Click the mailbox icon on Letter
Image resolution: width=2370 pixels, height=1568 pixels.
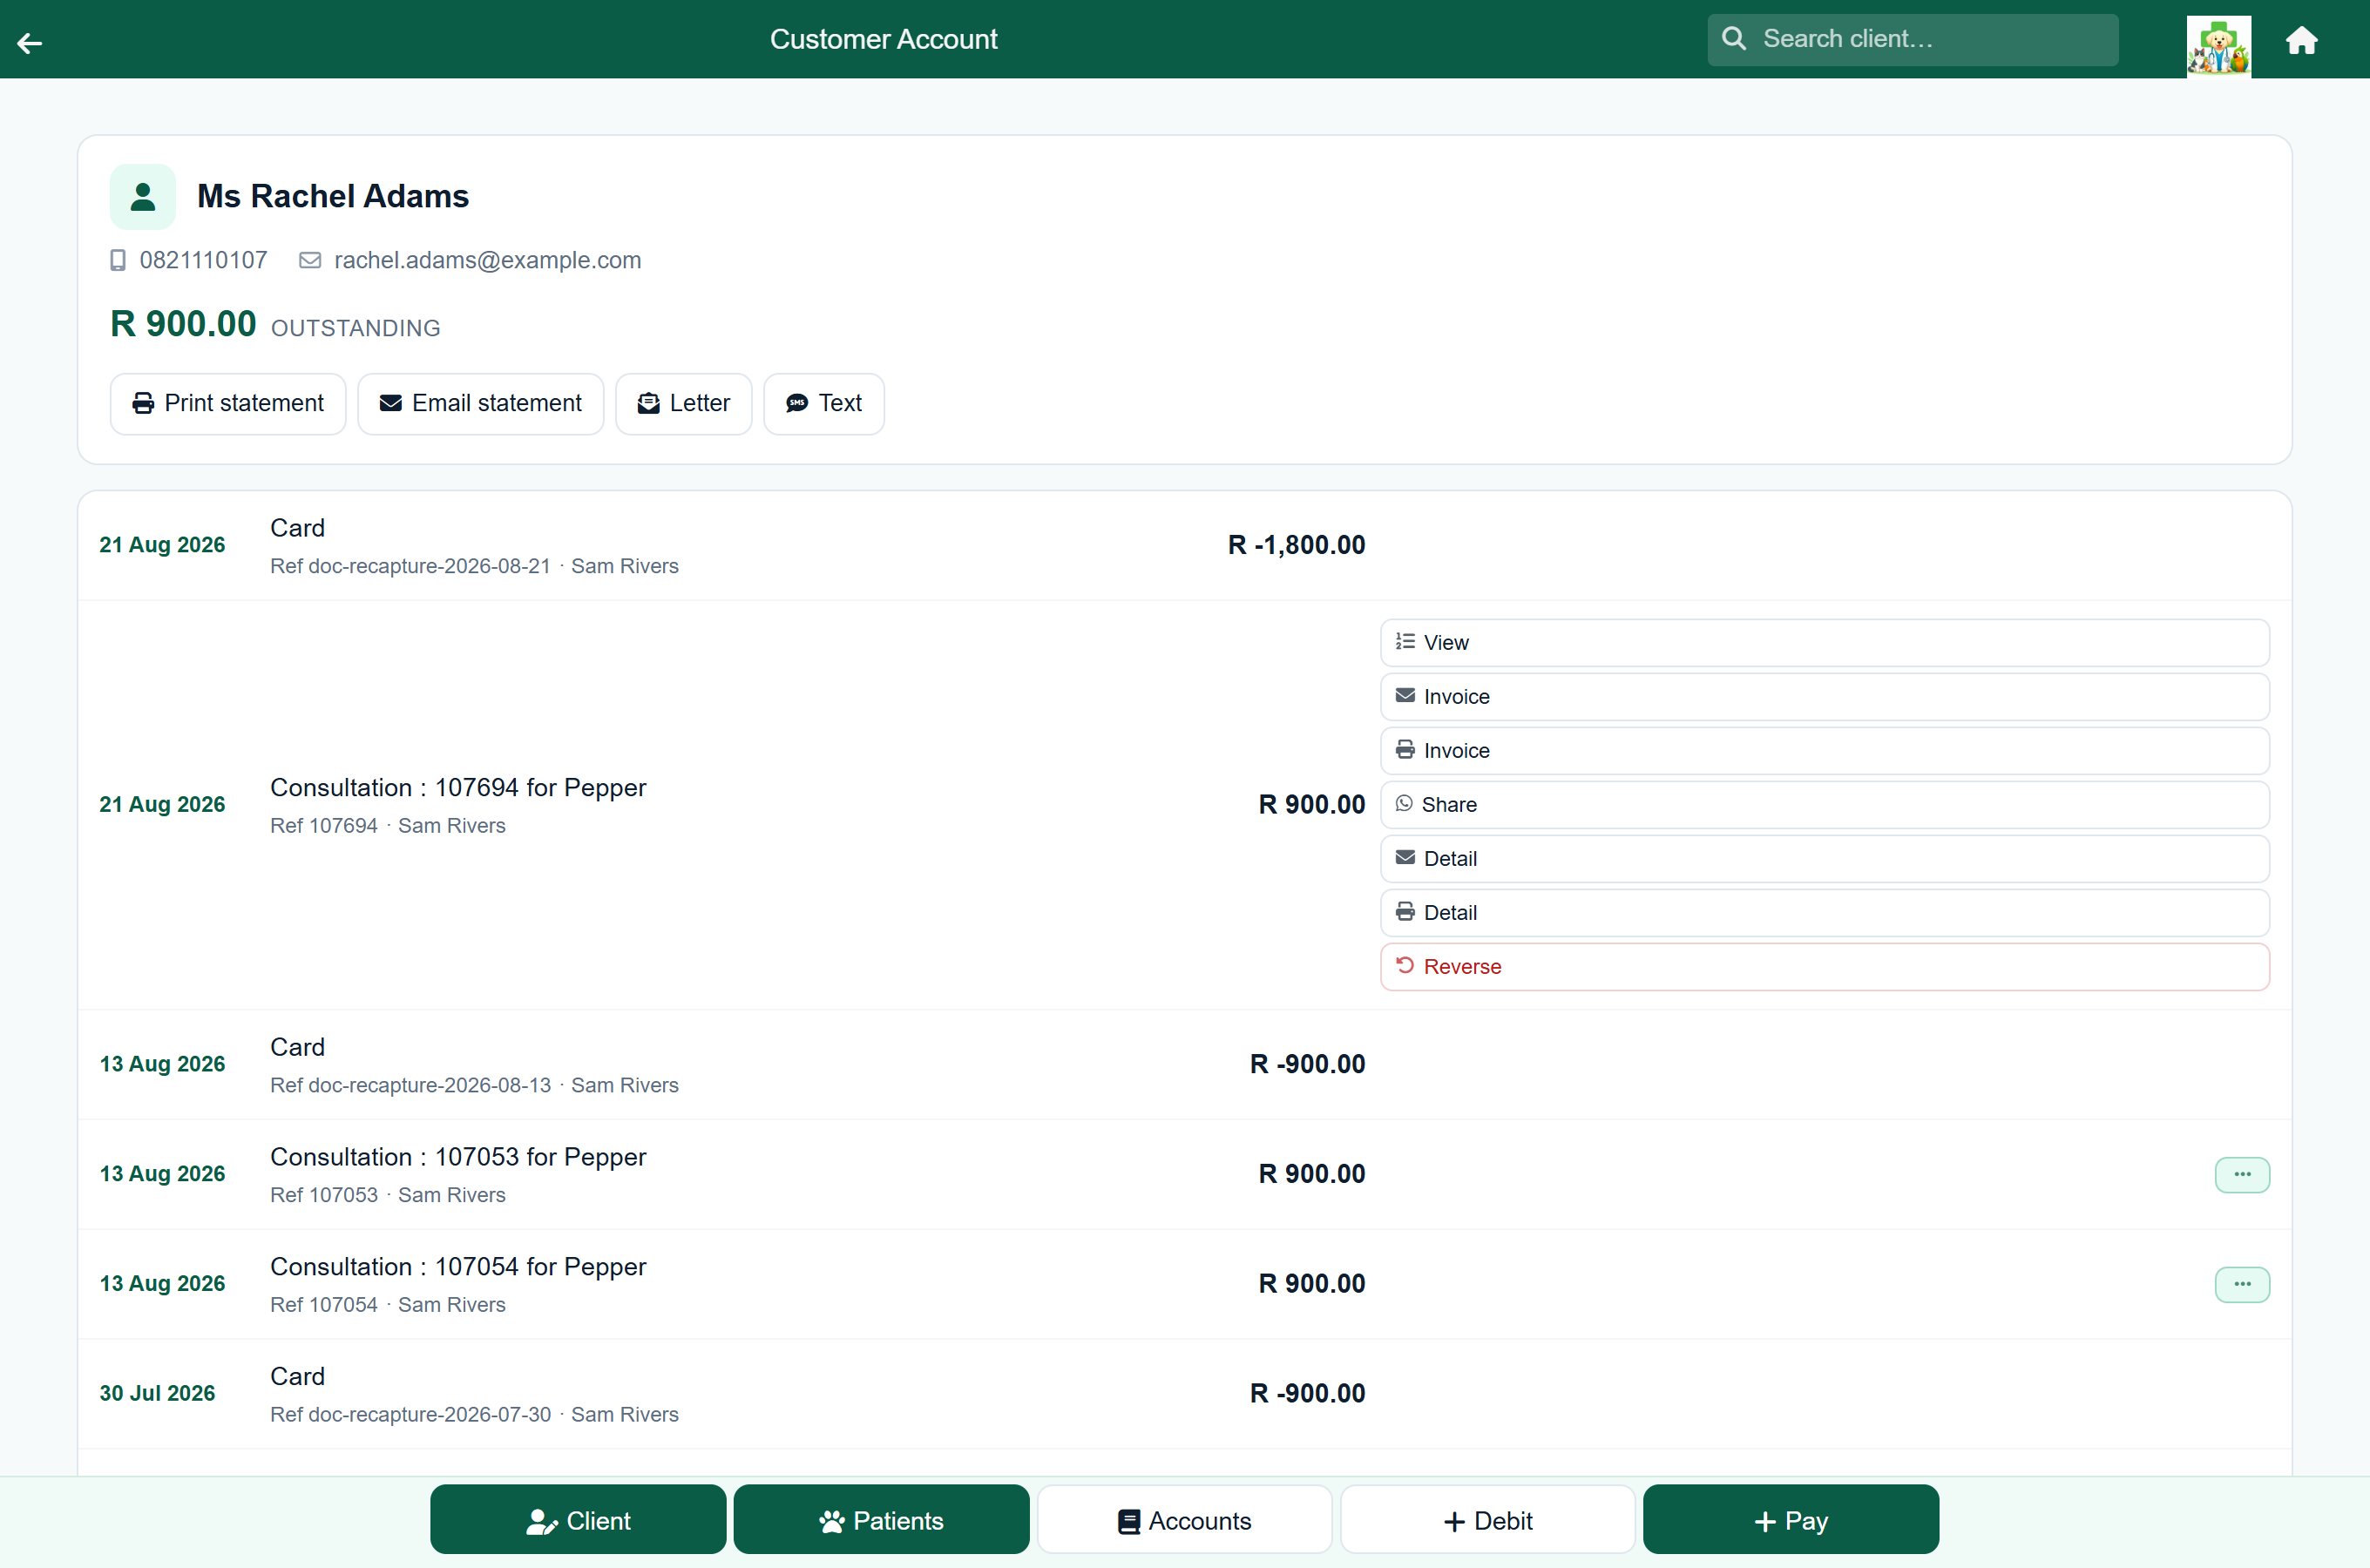(x=649, y=403)
